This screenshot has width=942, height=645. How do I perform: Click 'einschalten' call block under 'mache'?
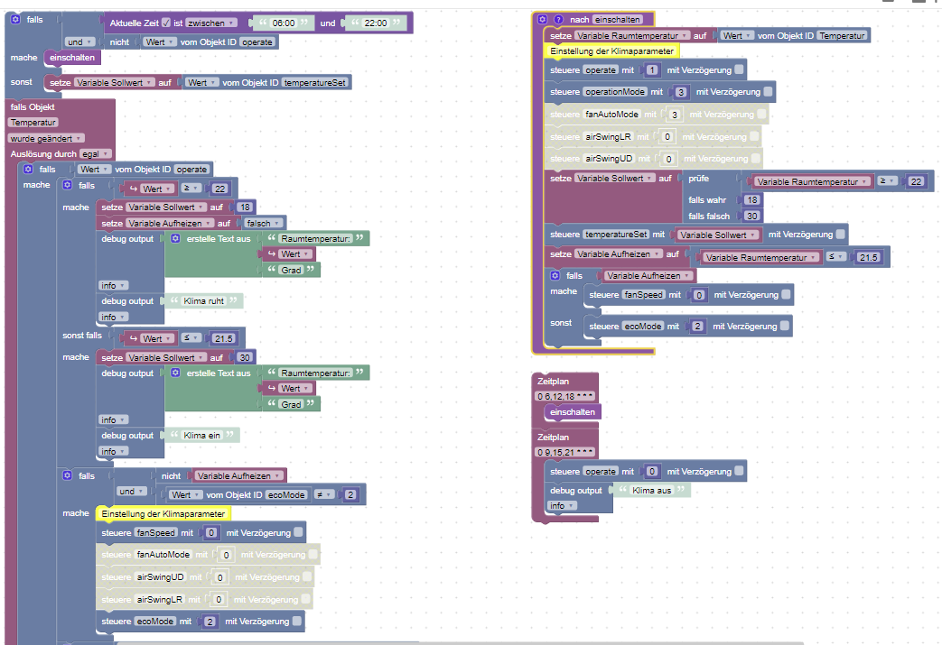[72, 58]
